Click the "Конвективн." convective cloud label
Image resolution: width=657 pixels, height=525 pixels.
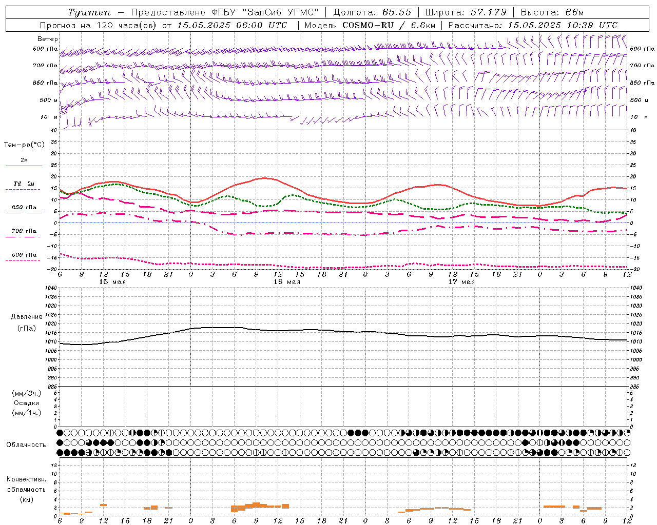coord(27,479)
